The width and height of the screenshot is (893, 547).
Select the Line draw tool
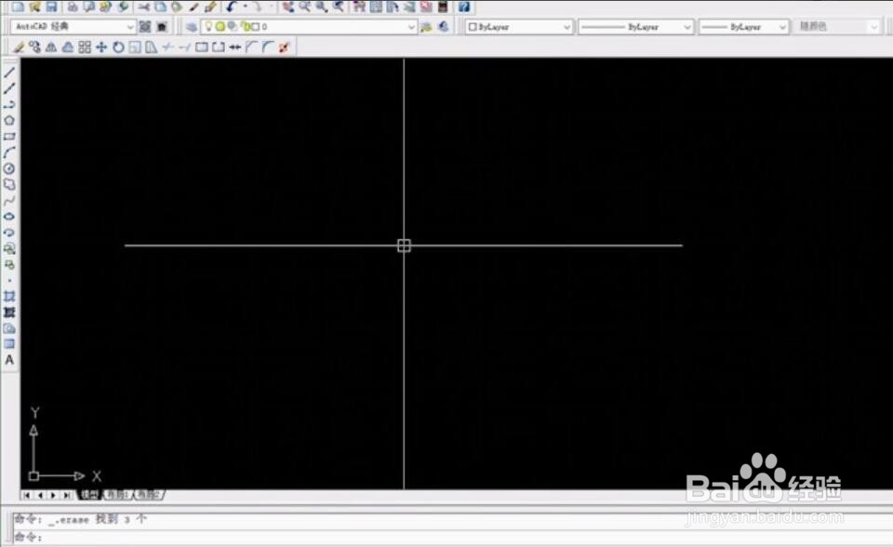[x=9, y=73]
